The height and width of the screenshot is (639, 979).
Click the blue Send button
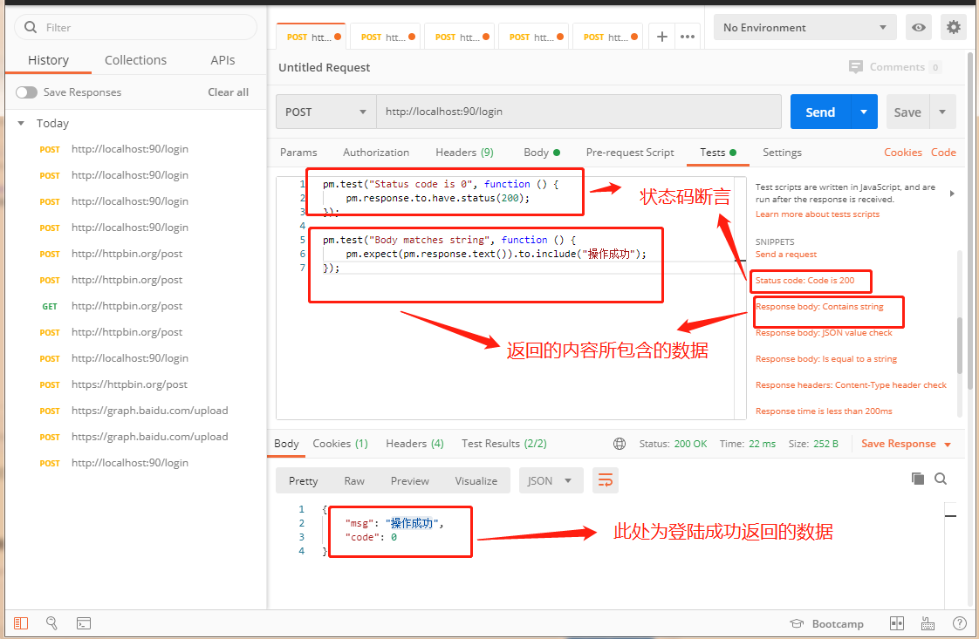[820, 112]
